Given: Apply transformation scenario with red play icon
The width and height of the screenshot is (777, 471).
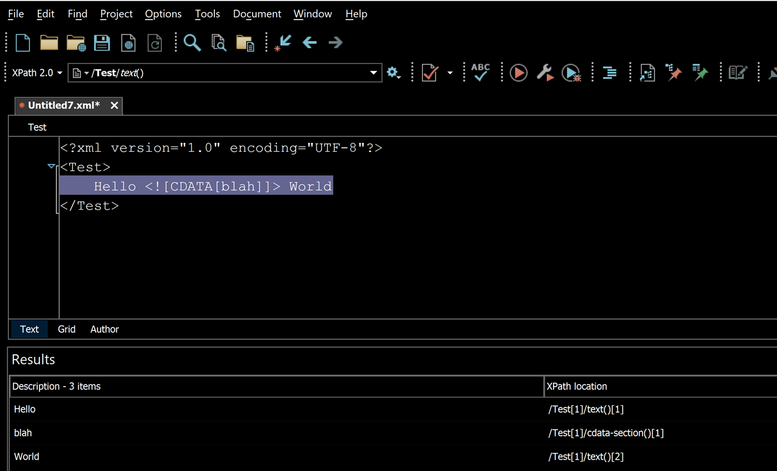Looking at the screenshot, I should (x=518, y=73).
